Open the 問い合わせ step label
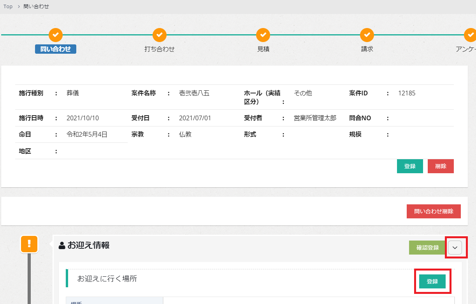The width and height of the screenshot is (476, 304). pos(56,49)
